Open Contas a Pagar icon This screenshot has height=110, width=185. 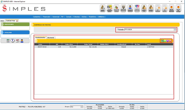pos(144,8)
